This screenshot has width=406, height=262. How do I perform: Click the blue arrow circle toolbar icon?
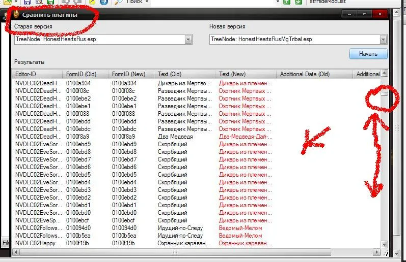click(104, 2)
